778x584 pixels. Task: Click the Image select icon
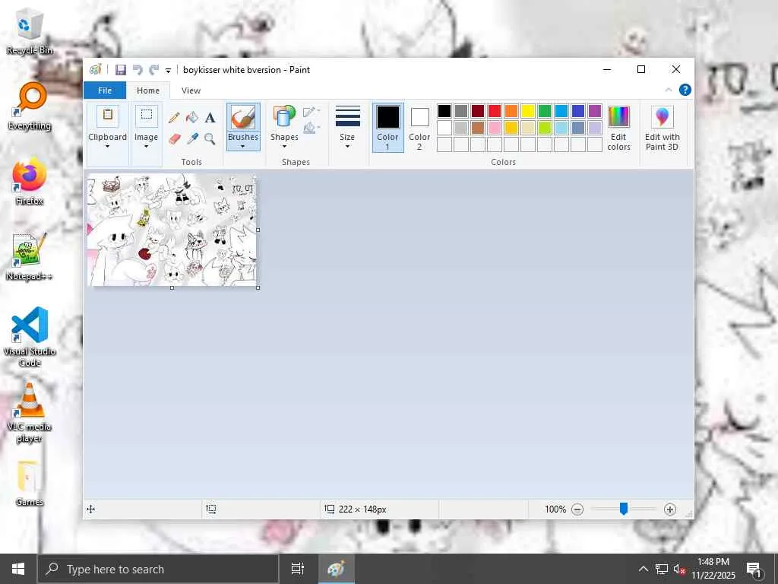click(x=147, y=116)
